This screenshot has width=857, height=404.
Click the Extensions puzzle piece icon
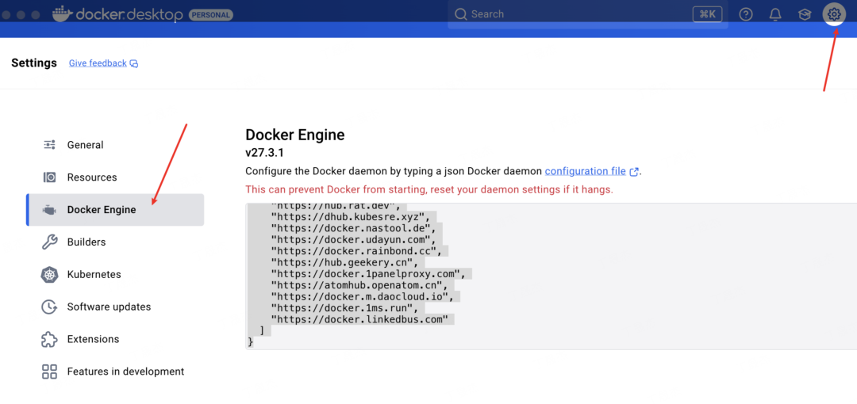[50, 339]
